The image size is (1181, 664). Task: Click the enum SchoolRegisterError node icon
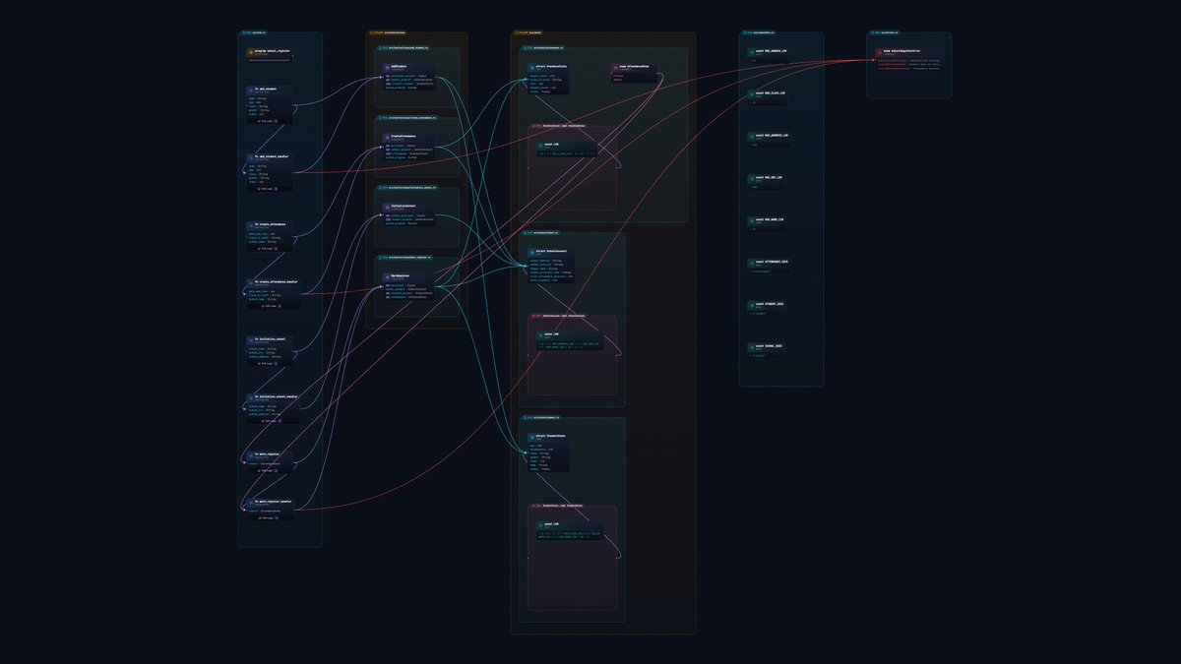[879, 50]
